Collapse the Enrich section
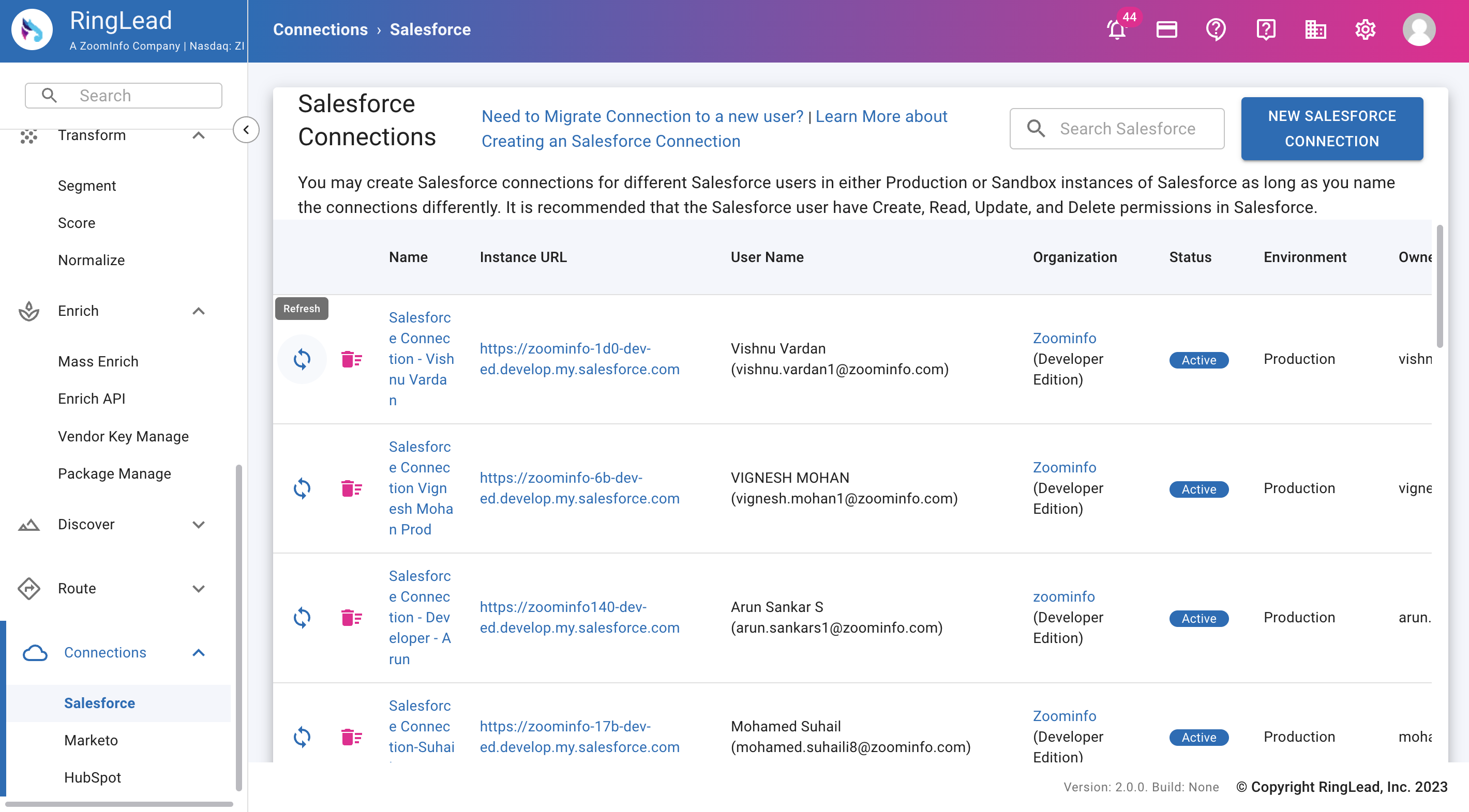This screenshot has height=812, width=1469. tap(199, 311)
